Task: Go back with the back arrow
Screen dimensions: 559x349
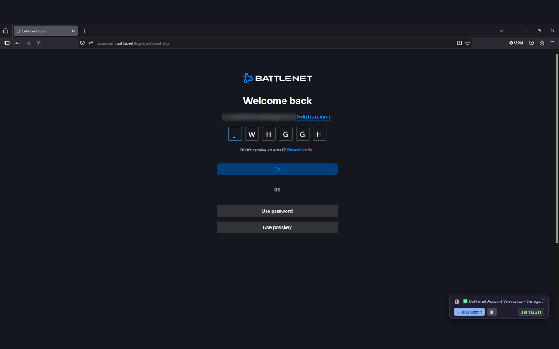Action: pyautogui.click(x=17, y=43)
